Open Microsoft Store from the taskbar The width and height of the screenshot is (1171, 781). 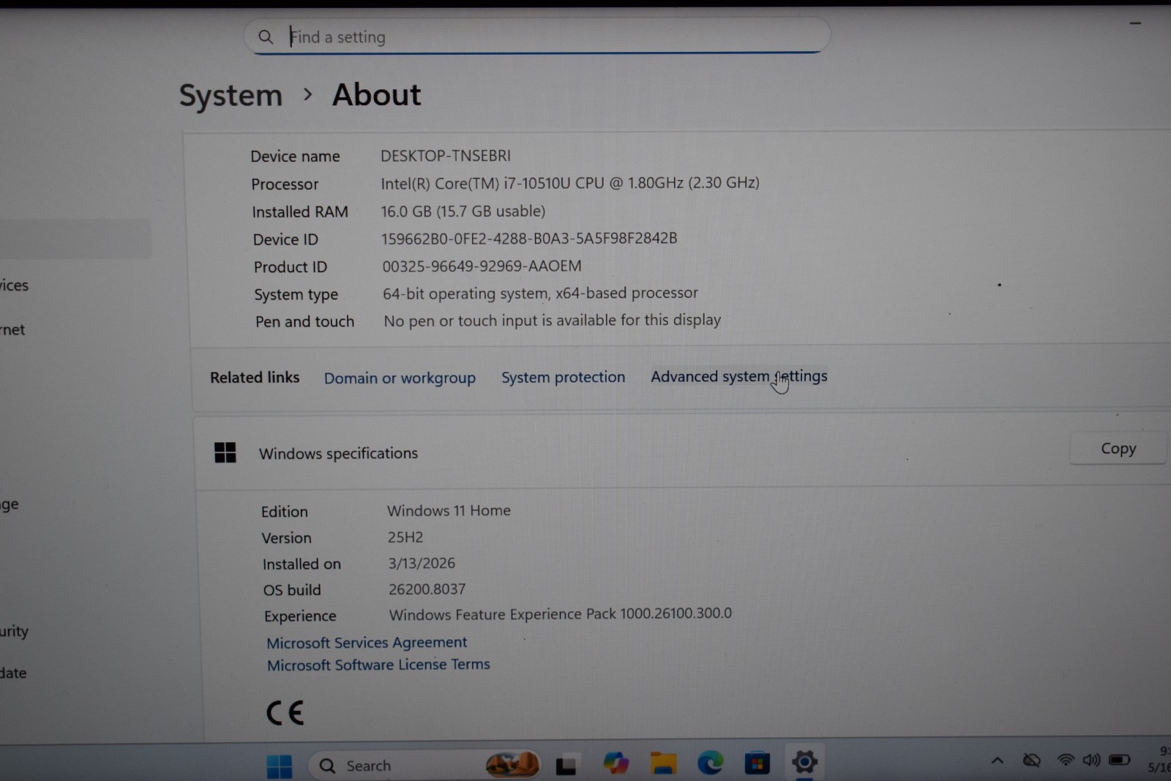tap(757, 763)
